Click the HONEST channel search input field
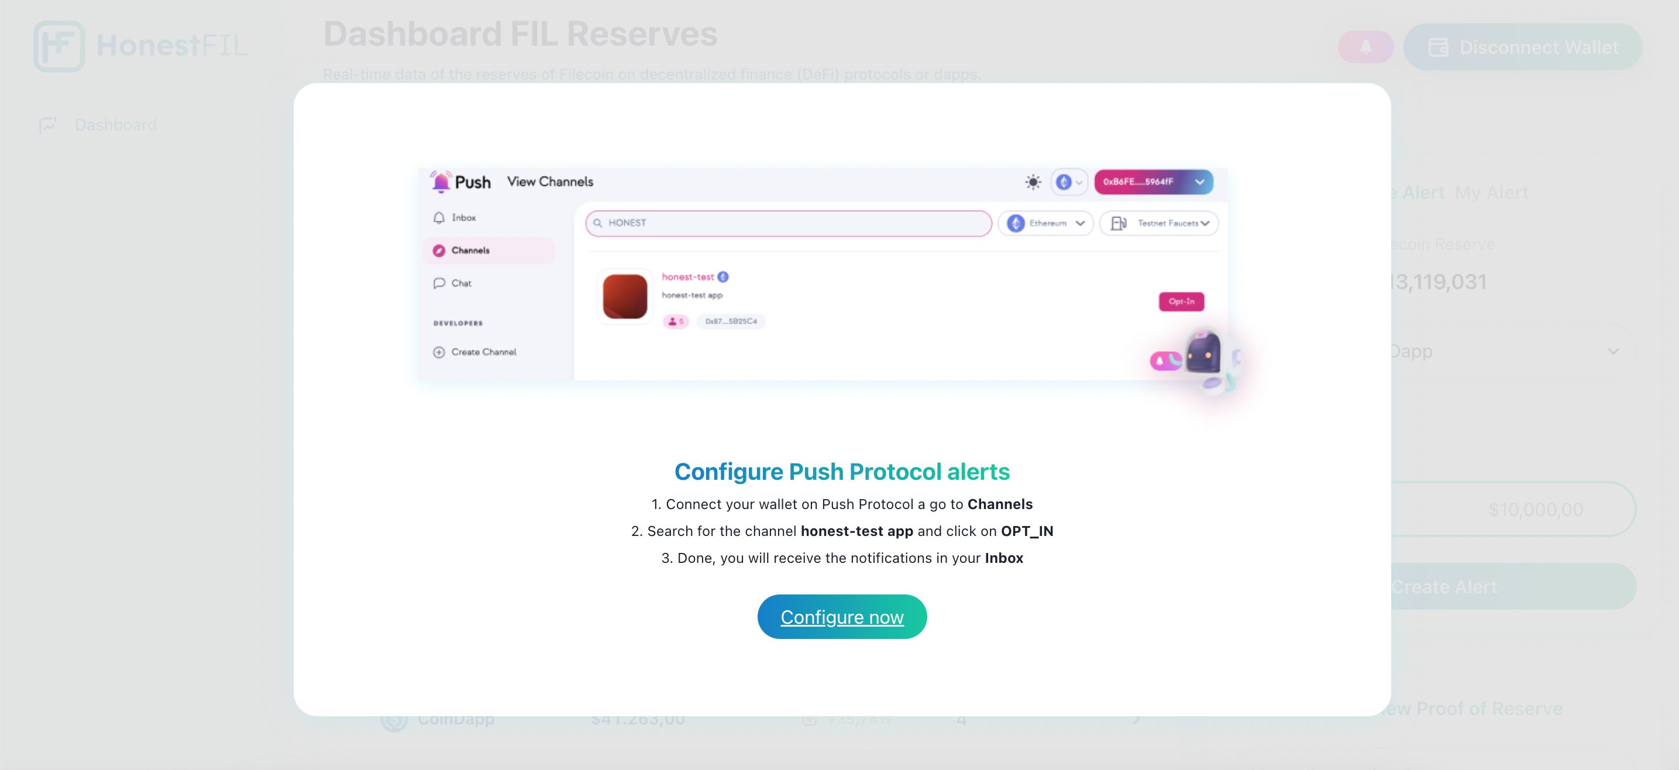This screenshot has height=770, width=1679. coord(788,222)
